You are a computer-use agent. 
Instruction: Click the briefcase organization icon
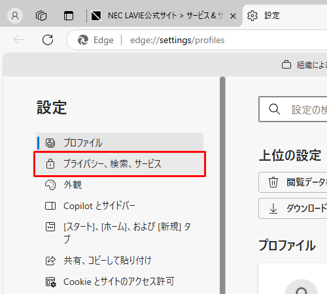(286, 65)
